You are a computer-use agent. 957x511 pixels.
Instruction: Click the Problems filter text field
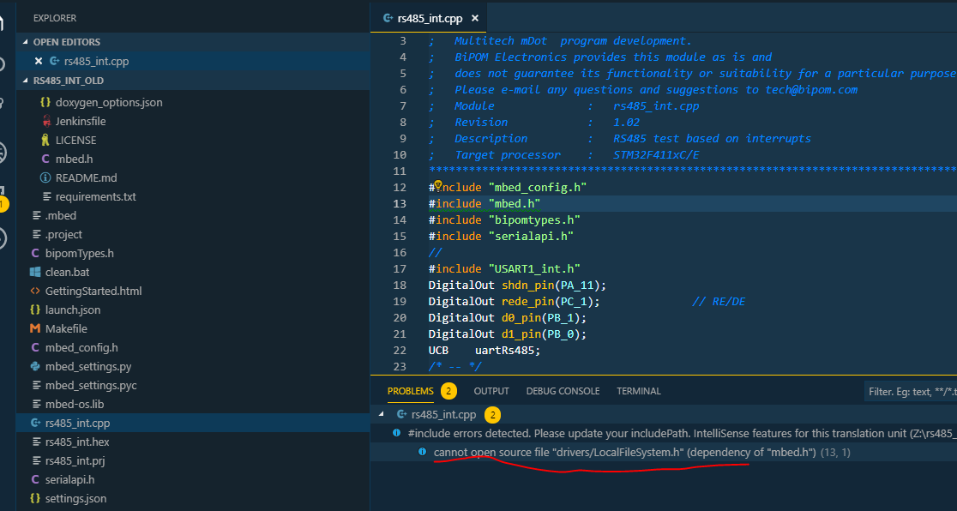[911, 392]
